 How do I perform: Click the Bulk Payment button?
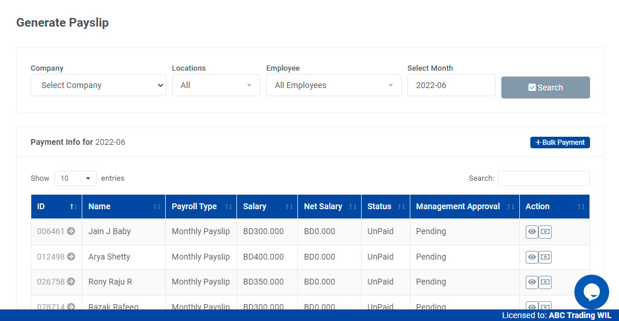click(560, 143)
